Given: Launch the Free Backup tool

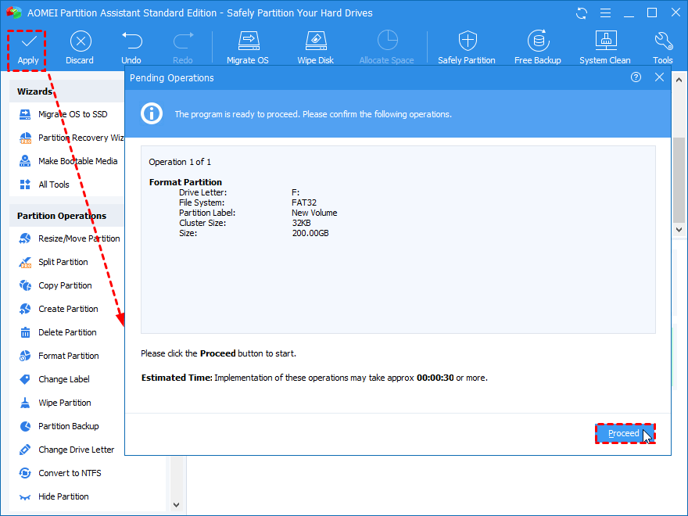Looking at the screenshot, I should (537, 42).
